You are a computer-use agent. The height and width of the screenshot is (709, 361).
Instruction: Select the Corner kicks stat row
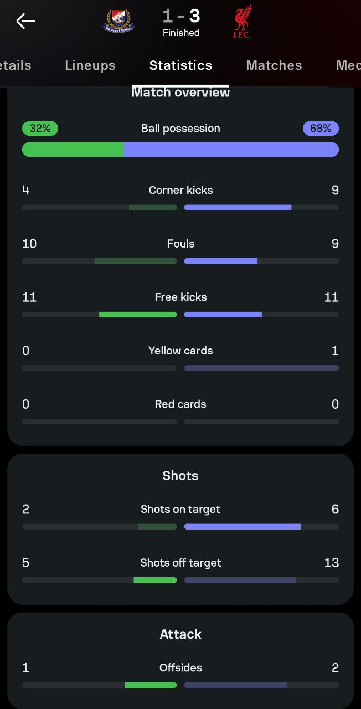180,197
